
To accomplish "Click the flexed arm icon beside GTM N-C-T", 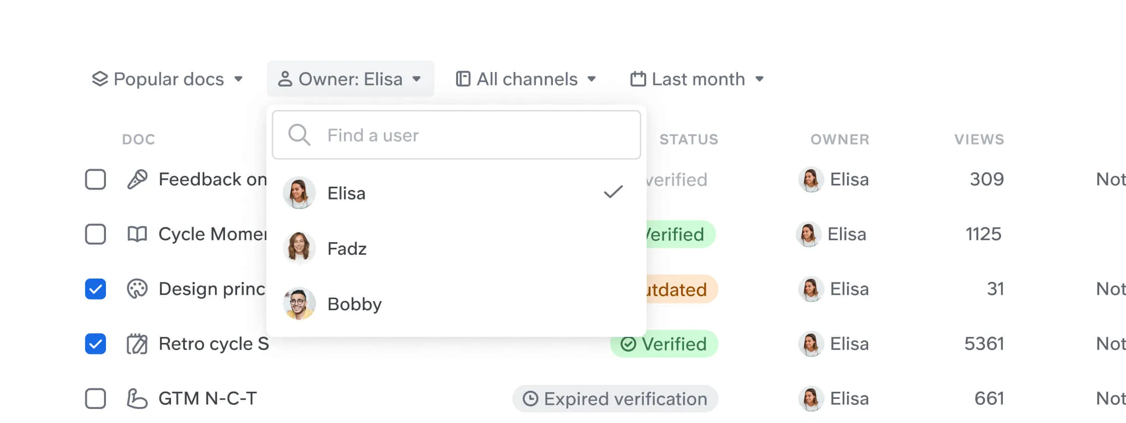I will tap(137, 399).
